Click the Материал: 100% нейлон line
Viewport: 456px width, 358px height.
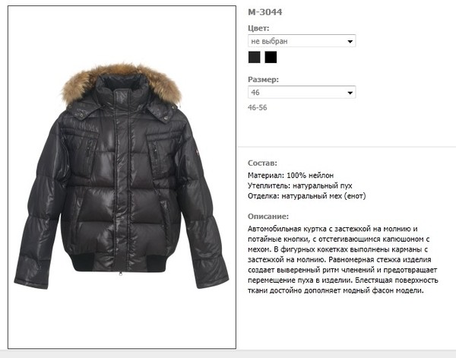tap(290, 176)
